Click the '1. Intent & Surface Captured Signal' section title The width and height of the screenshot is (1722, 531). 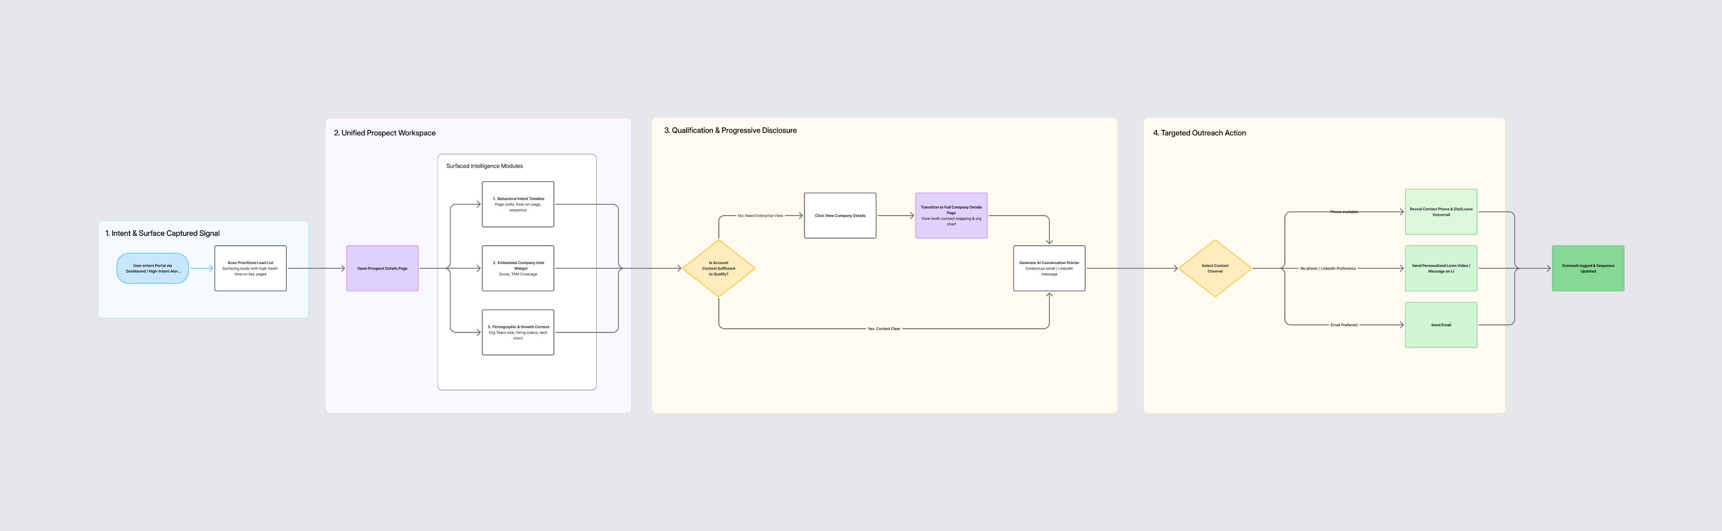point(162,233)
